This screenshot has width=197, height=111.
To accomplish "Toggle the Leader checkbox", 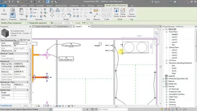I will 74,23.
